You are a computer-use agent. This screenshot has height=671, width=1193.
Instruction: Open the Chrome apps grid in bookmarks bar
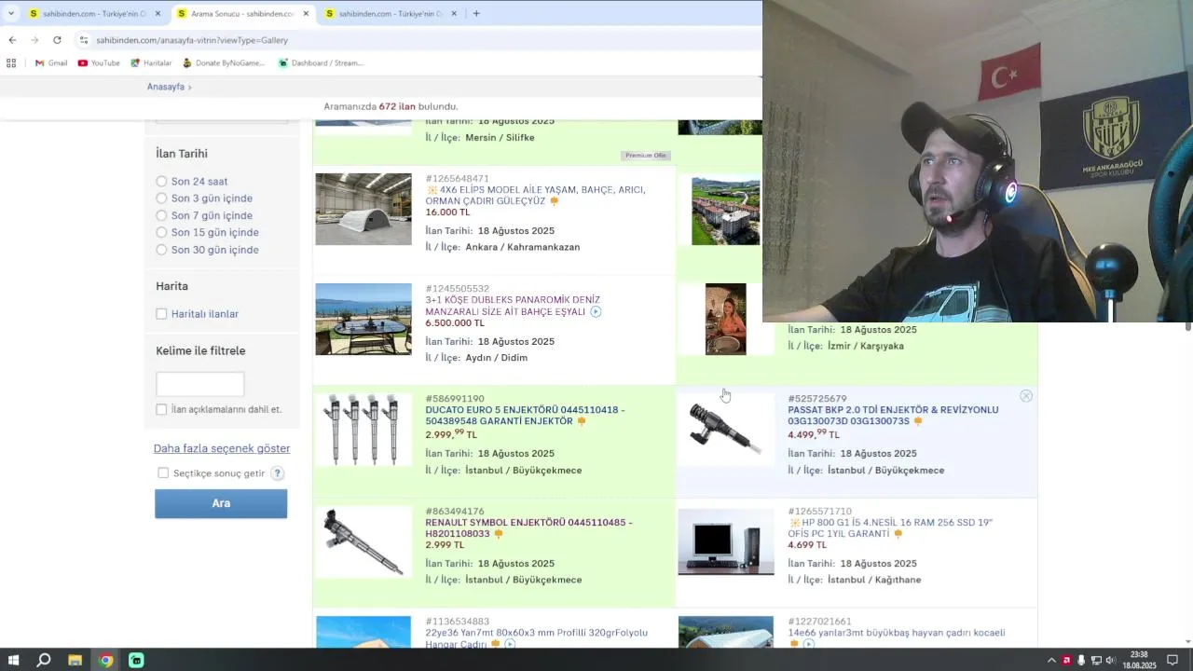point(11,63)
